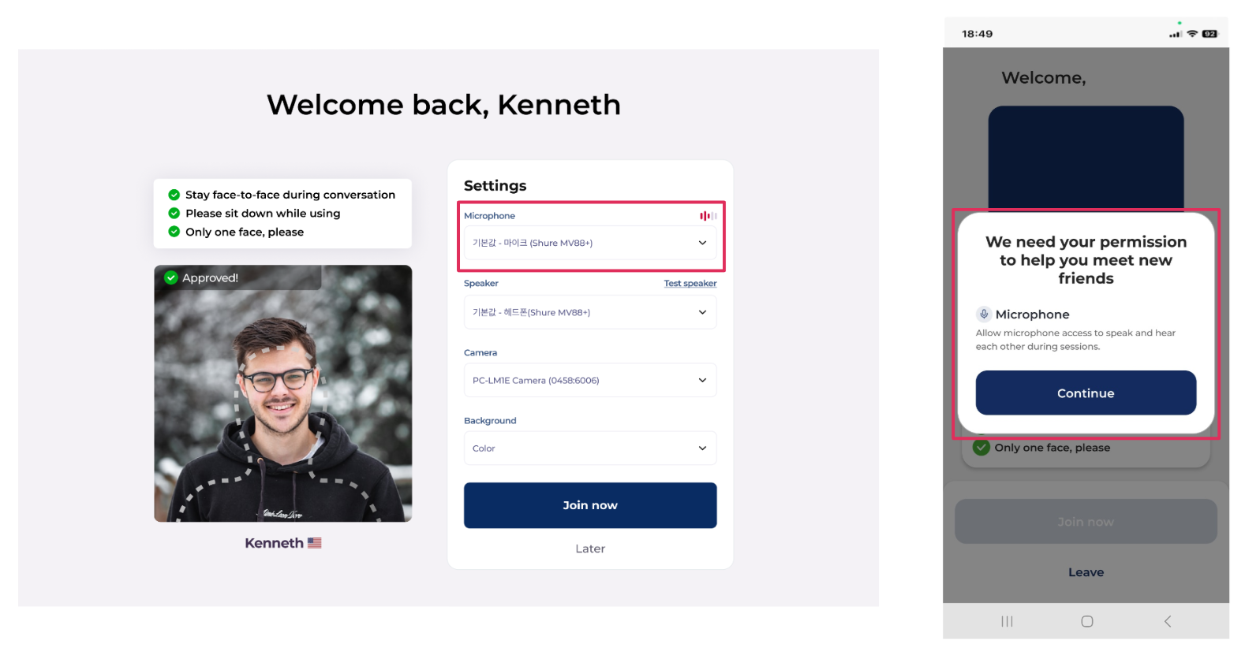This screenshot has height=655, width=1245.
Task: Click checkmark beside Only one face on desktop
Action: pyautogui.click(x=174, y=232)
